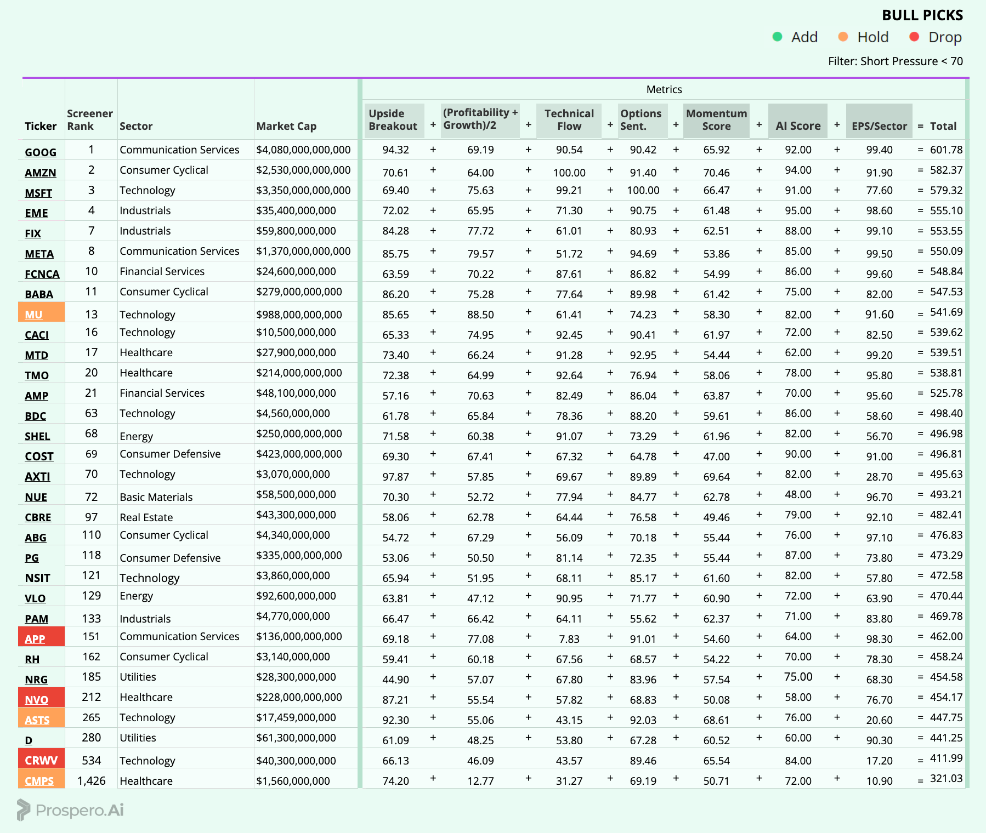Click the Ticker column header
Screen dimensions: 986x833
(41, 126)
